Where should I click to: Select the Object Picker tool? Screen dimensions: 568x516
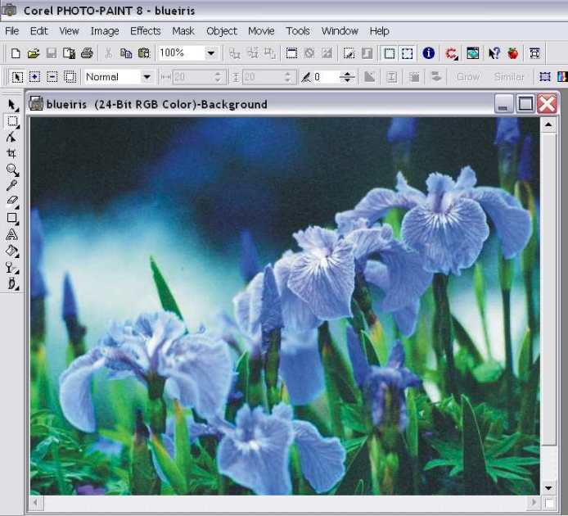click(12, 105)
